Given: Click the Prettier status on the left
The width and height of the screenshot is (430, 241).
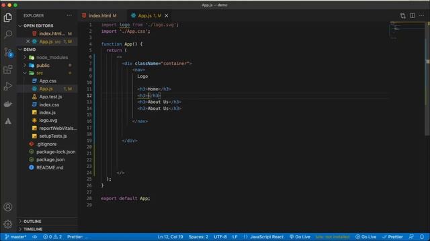Looking at the screenshot, I should [77, 237].
